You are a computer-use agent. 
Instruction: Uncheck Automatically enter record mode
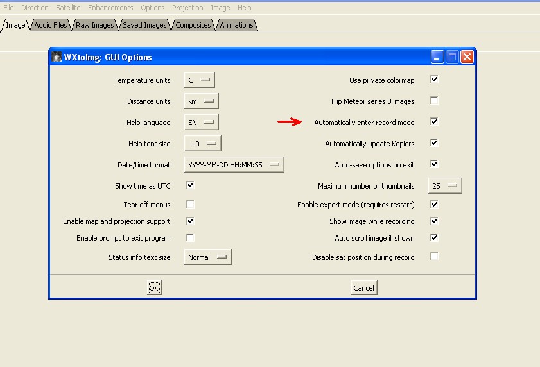[x=434, y=121]
